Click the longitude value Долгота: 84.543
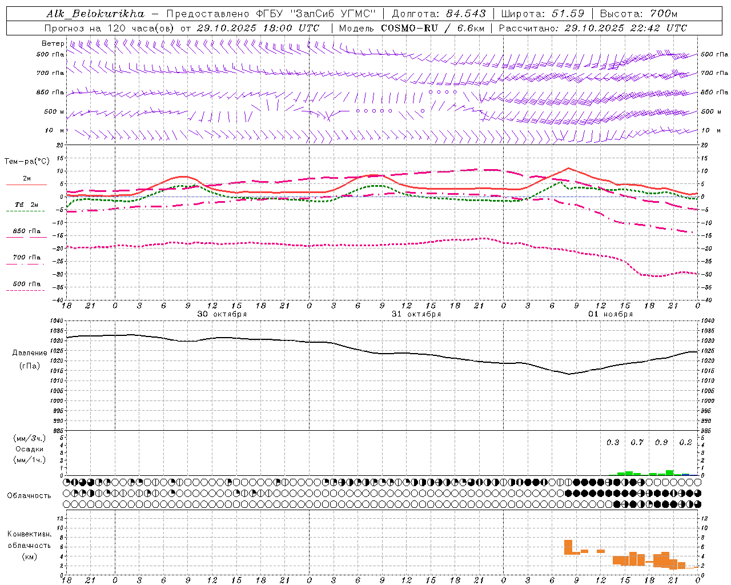The height and width of the screenshot is (585, 731). pos(439,14)
